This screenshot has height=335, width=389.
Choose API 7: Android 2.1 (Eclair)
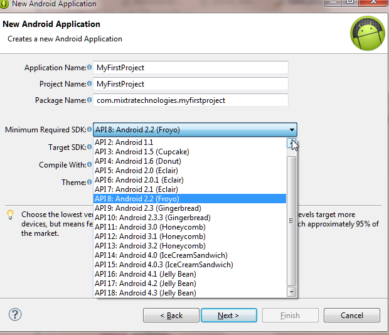pyautogui.click(x=189, y=189)
